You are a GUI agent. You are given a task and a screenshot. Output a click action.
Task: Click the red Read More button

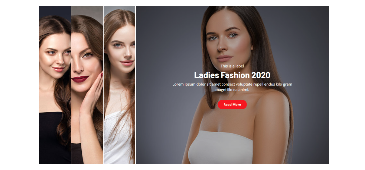tap(232, 105)
